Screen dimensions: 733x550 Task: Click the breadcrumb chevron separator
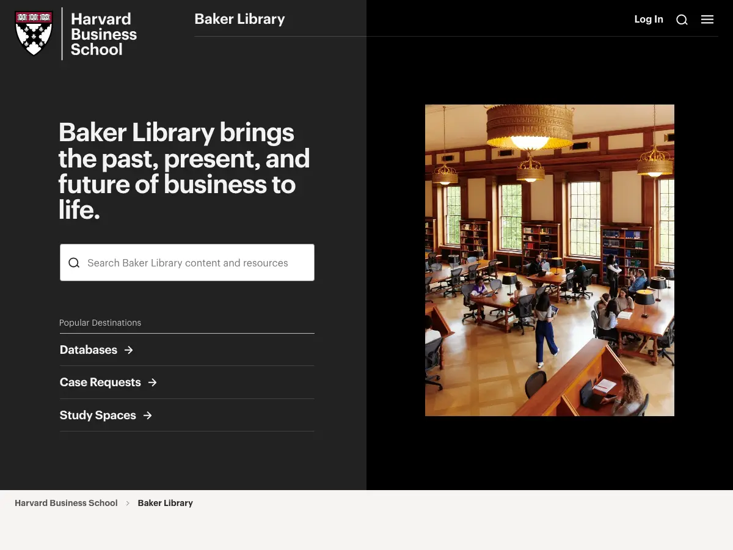tap(128, 503)
